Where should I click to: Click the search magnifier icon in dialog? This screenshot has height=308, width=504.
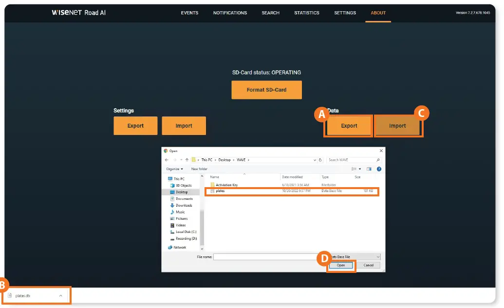tap(378, 160)
